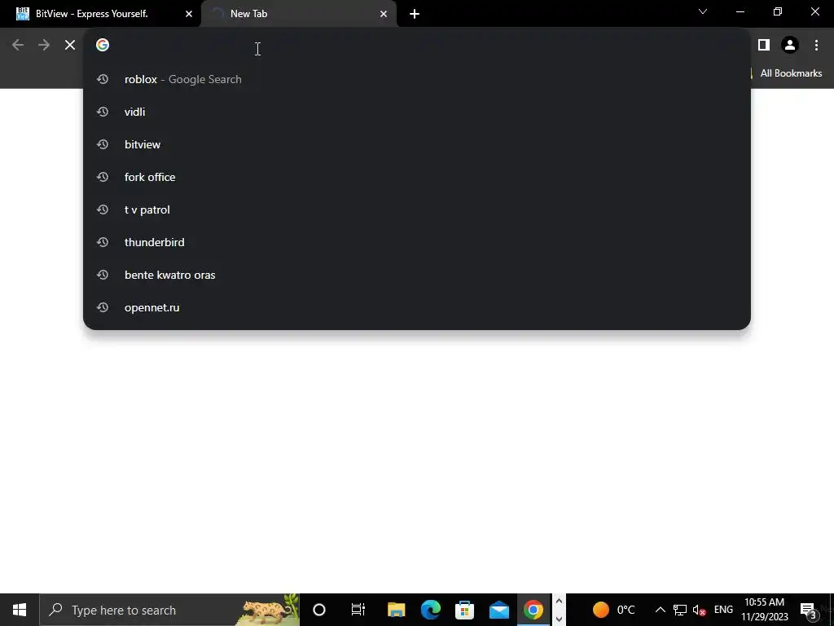Close the New Tab tab
The width and height of the screenshot is (834, 626).
384,14
